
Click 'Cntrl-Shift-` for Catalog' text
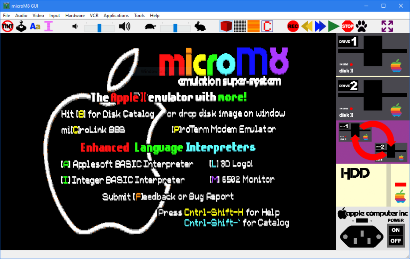[237, 223]
